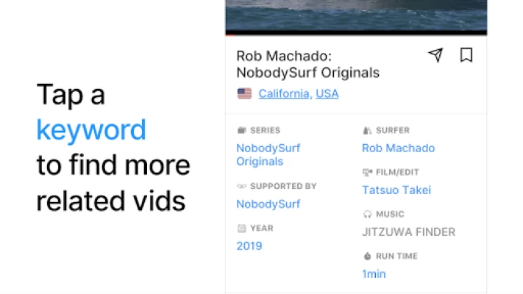Tap the Rob Machado surfer keyword
Screen dimensions: 523x294
pos(398,148)
